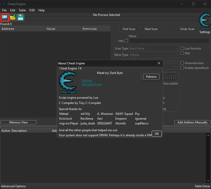
Task: Click the 'No Process Selected' text
Action: pyautogui.click(x=107, y=15)
